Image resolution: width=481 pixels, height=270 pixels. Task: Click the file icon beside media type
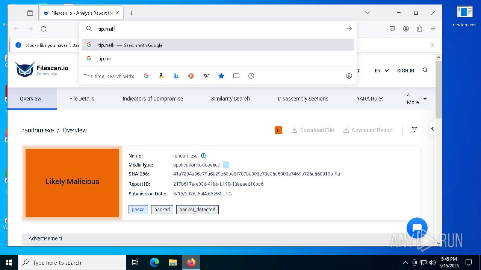pyautogui.click(x=226, y=165)
